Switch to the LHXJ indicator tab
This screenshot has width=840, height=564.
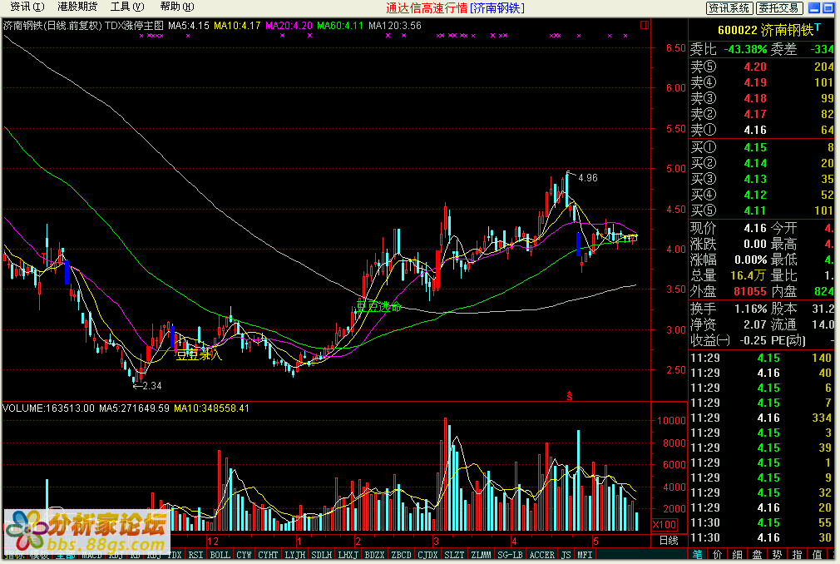point(348,555)
